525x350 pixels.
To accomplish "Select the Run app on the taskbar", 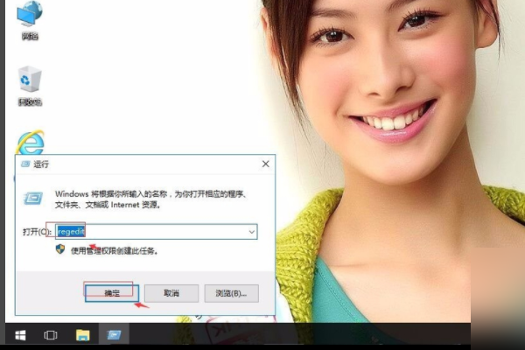I will [x=114, y=334].
